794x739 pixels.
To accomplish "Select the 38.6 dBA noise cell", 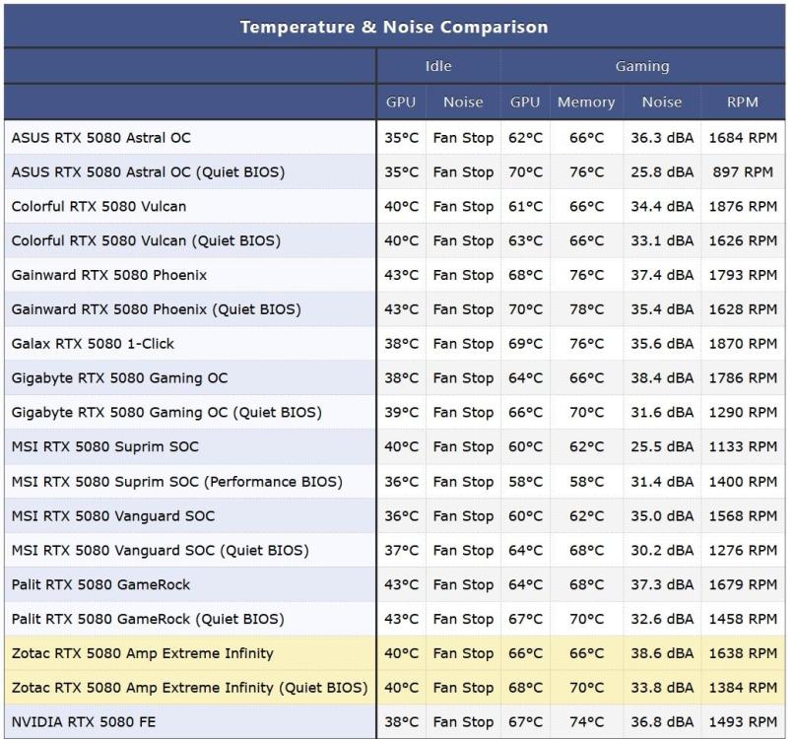I will [x=661, y=653].
